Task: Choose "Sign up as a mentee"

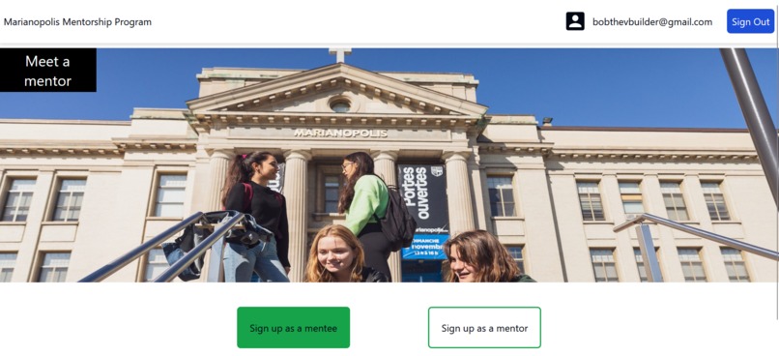Action: (293, 328)
